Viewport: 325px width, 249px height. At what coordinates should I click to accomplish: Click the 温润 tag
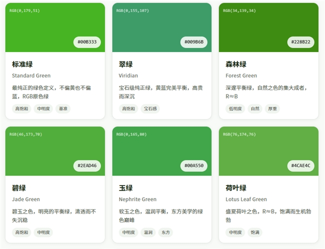coord(148,232)
